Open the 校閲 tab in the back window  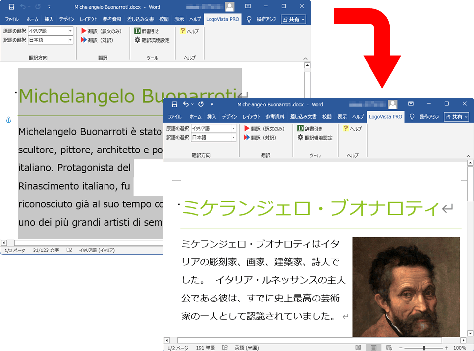(x=164, y=19)
